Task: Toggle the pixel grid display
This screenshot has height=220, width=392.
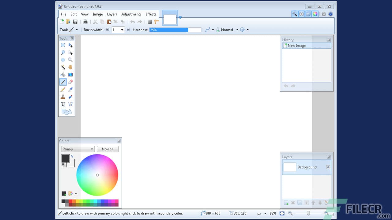Action: click(x=150, y=22)
